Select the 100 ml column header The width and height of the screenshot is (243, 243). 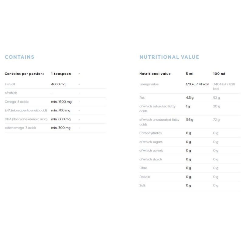[x=219, y=74]
